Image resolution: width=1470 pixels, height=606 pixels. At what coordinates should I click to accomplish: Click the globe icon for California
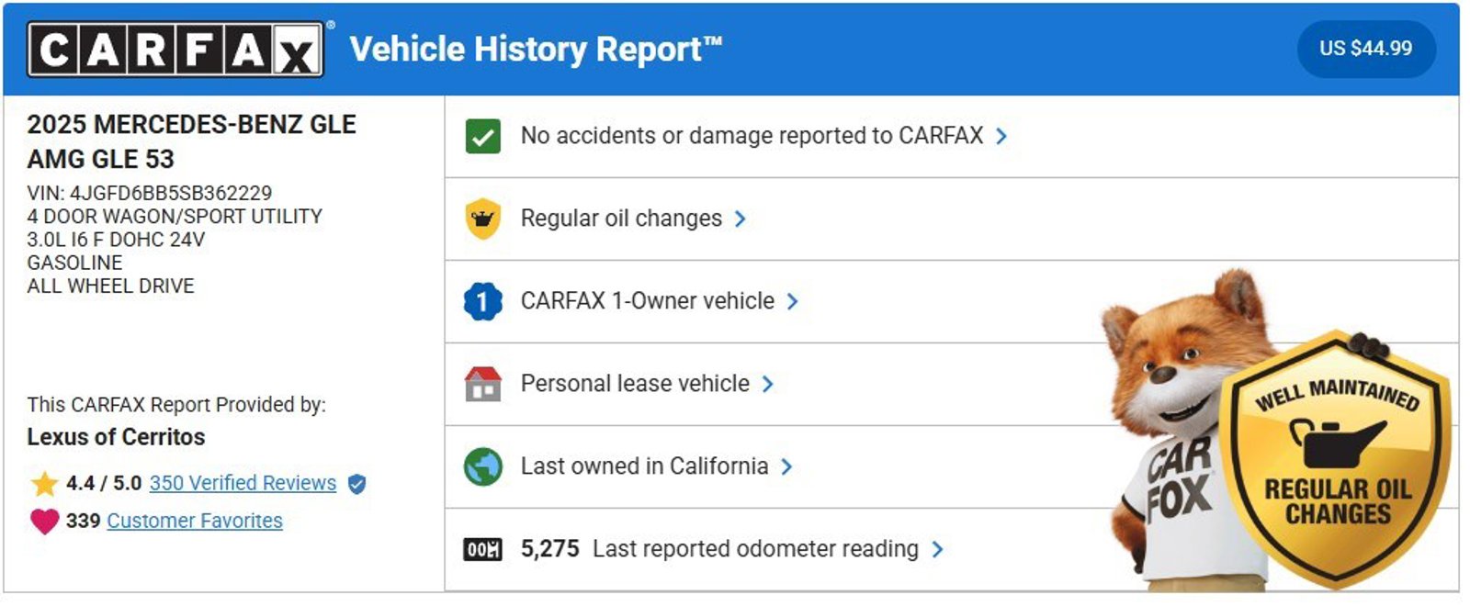click(x=483, y=466)
